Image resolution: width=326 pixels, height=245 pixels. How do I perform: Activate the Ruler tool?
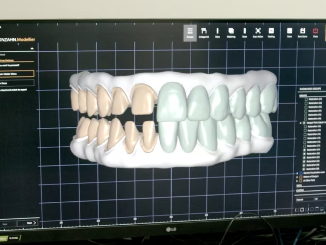coord(244,32)
